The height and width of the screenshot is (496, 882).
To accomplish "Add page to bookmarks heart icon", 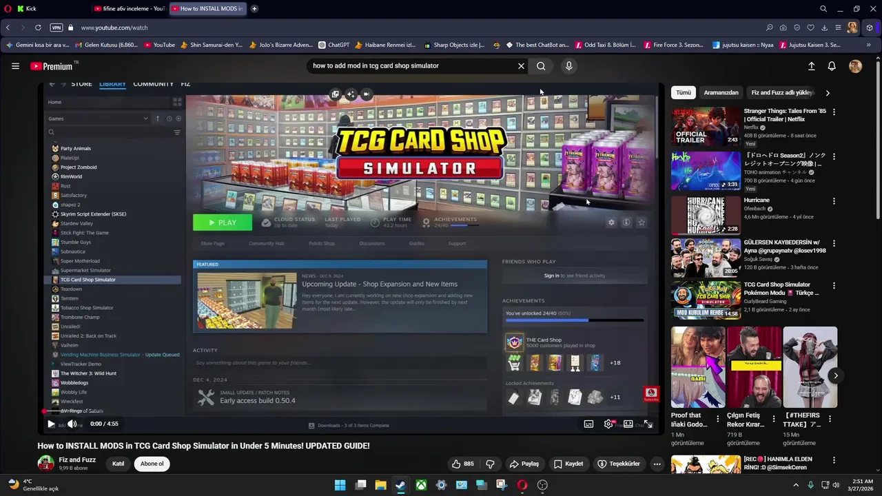I will tap(810, 28).
